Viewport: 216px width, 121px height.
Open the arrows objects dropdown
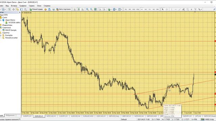click(x=200, y=9)
